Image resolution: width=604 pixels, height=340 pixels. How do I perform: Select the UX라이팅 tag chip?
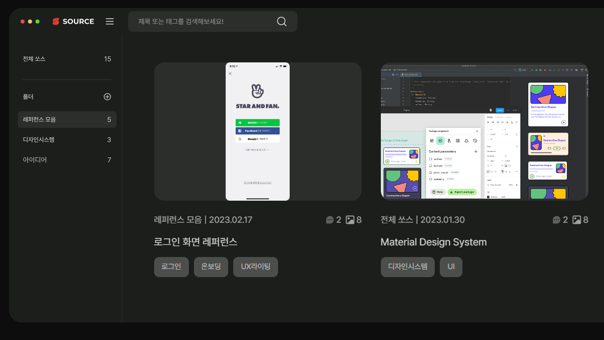coord(255,267)
